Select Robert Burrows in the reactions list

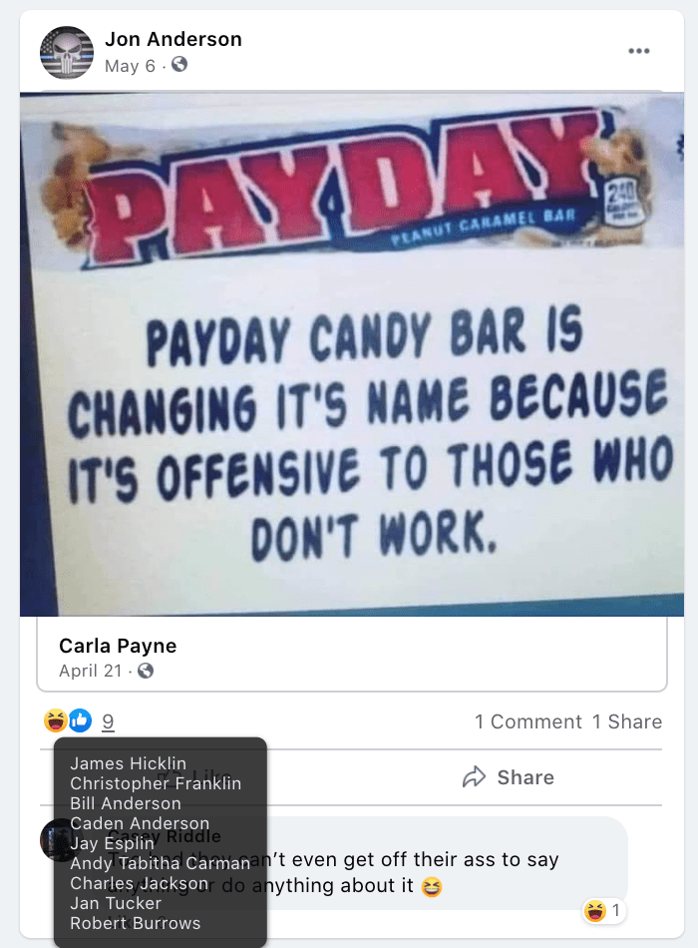[x=136, y=923]
